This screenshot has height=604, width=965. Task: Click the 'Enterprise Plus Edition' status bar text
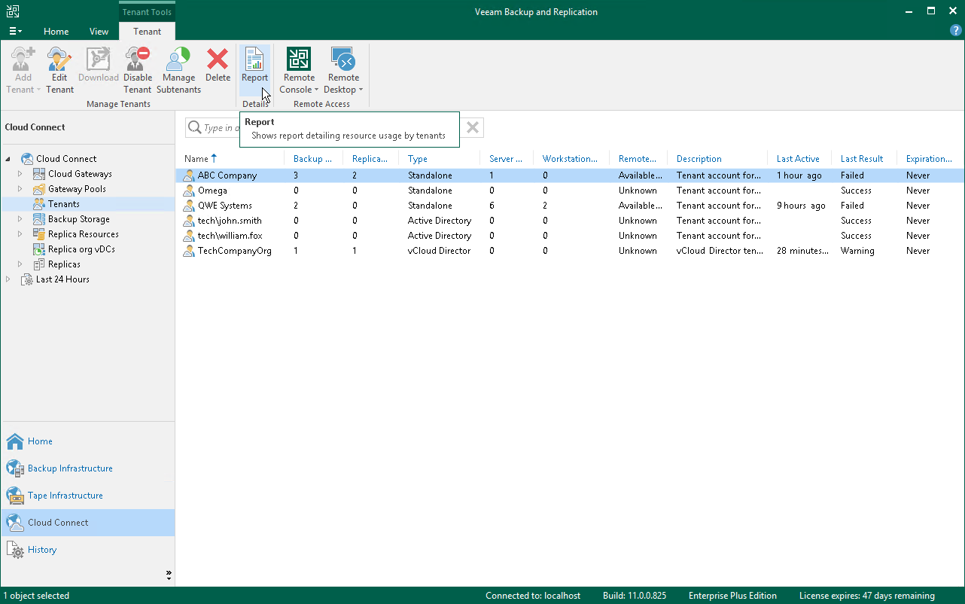tap(732, 596)
